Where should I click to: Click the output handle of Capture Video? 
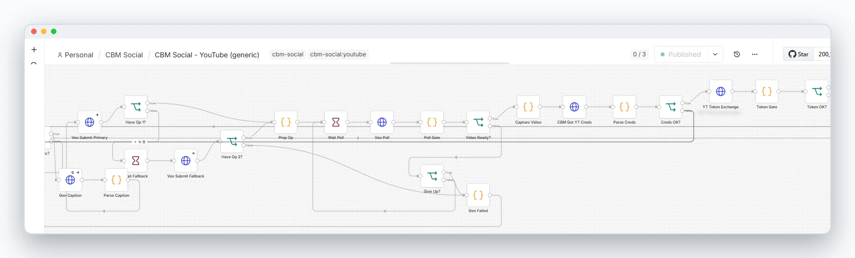point(539,107)
